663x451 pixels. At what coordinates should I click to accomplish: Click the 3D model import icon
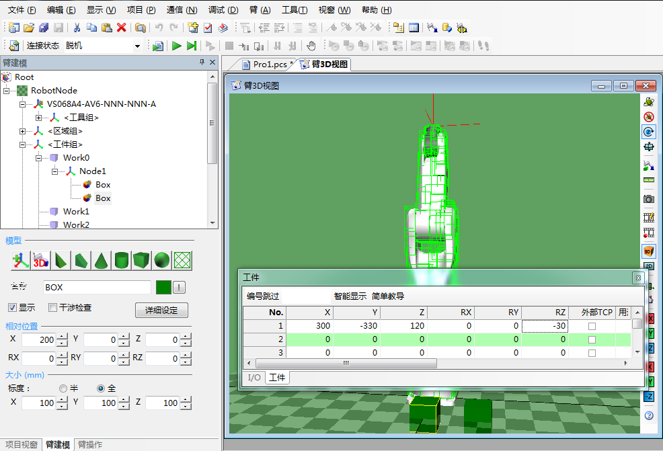[x=41, y=260]
